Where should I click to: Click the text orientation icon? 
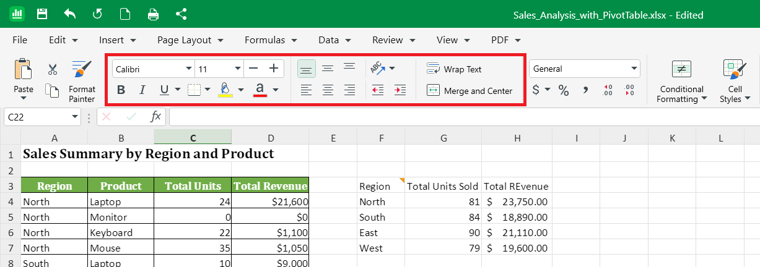click(x=377, y=68)
